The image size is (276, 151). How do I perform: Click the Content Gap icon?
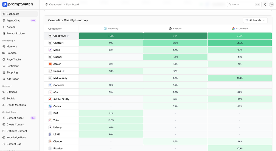click(x=4, y=144)
